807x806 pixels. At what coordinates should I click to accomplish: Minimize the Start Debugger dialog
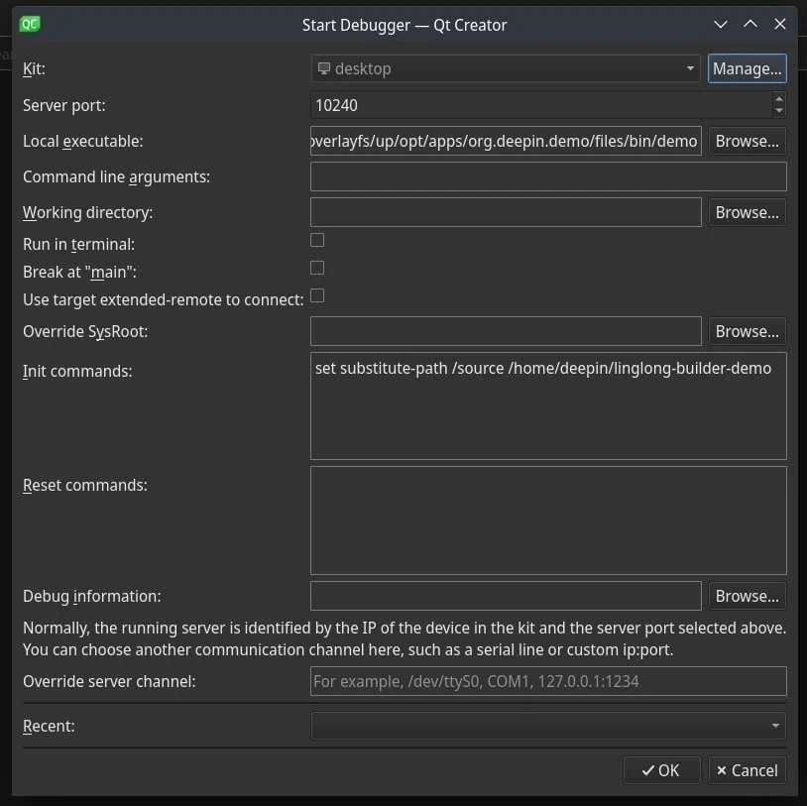(x=721, y=24)
